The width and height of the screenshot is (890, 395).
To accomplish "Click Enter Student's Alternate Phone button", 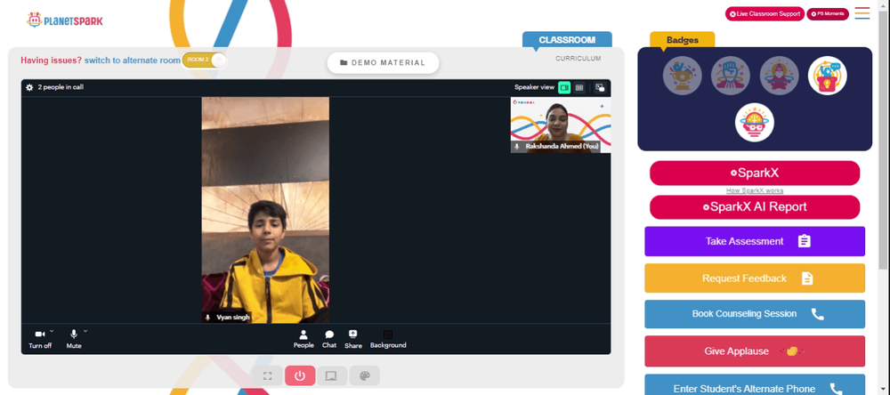I will 755,386.
